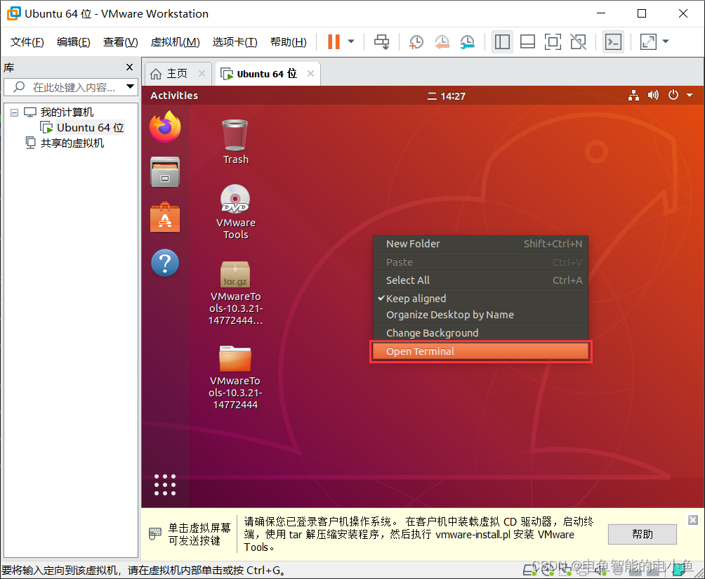The image size is (705, 579).
Task: Open the 编辑(E) menu
Action: 73,42
